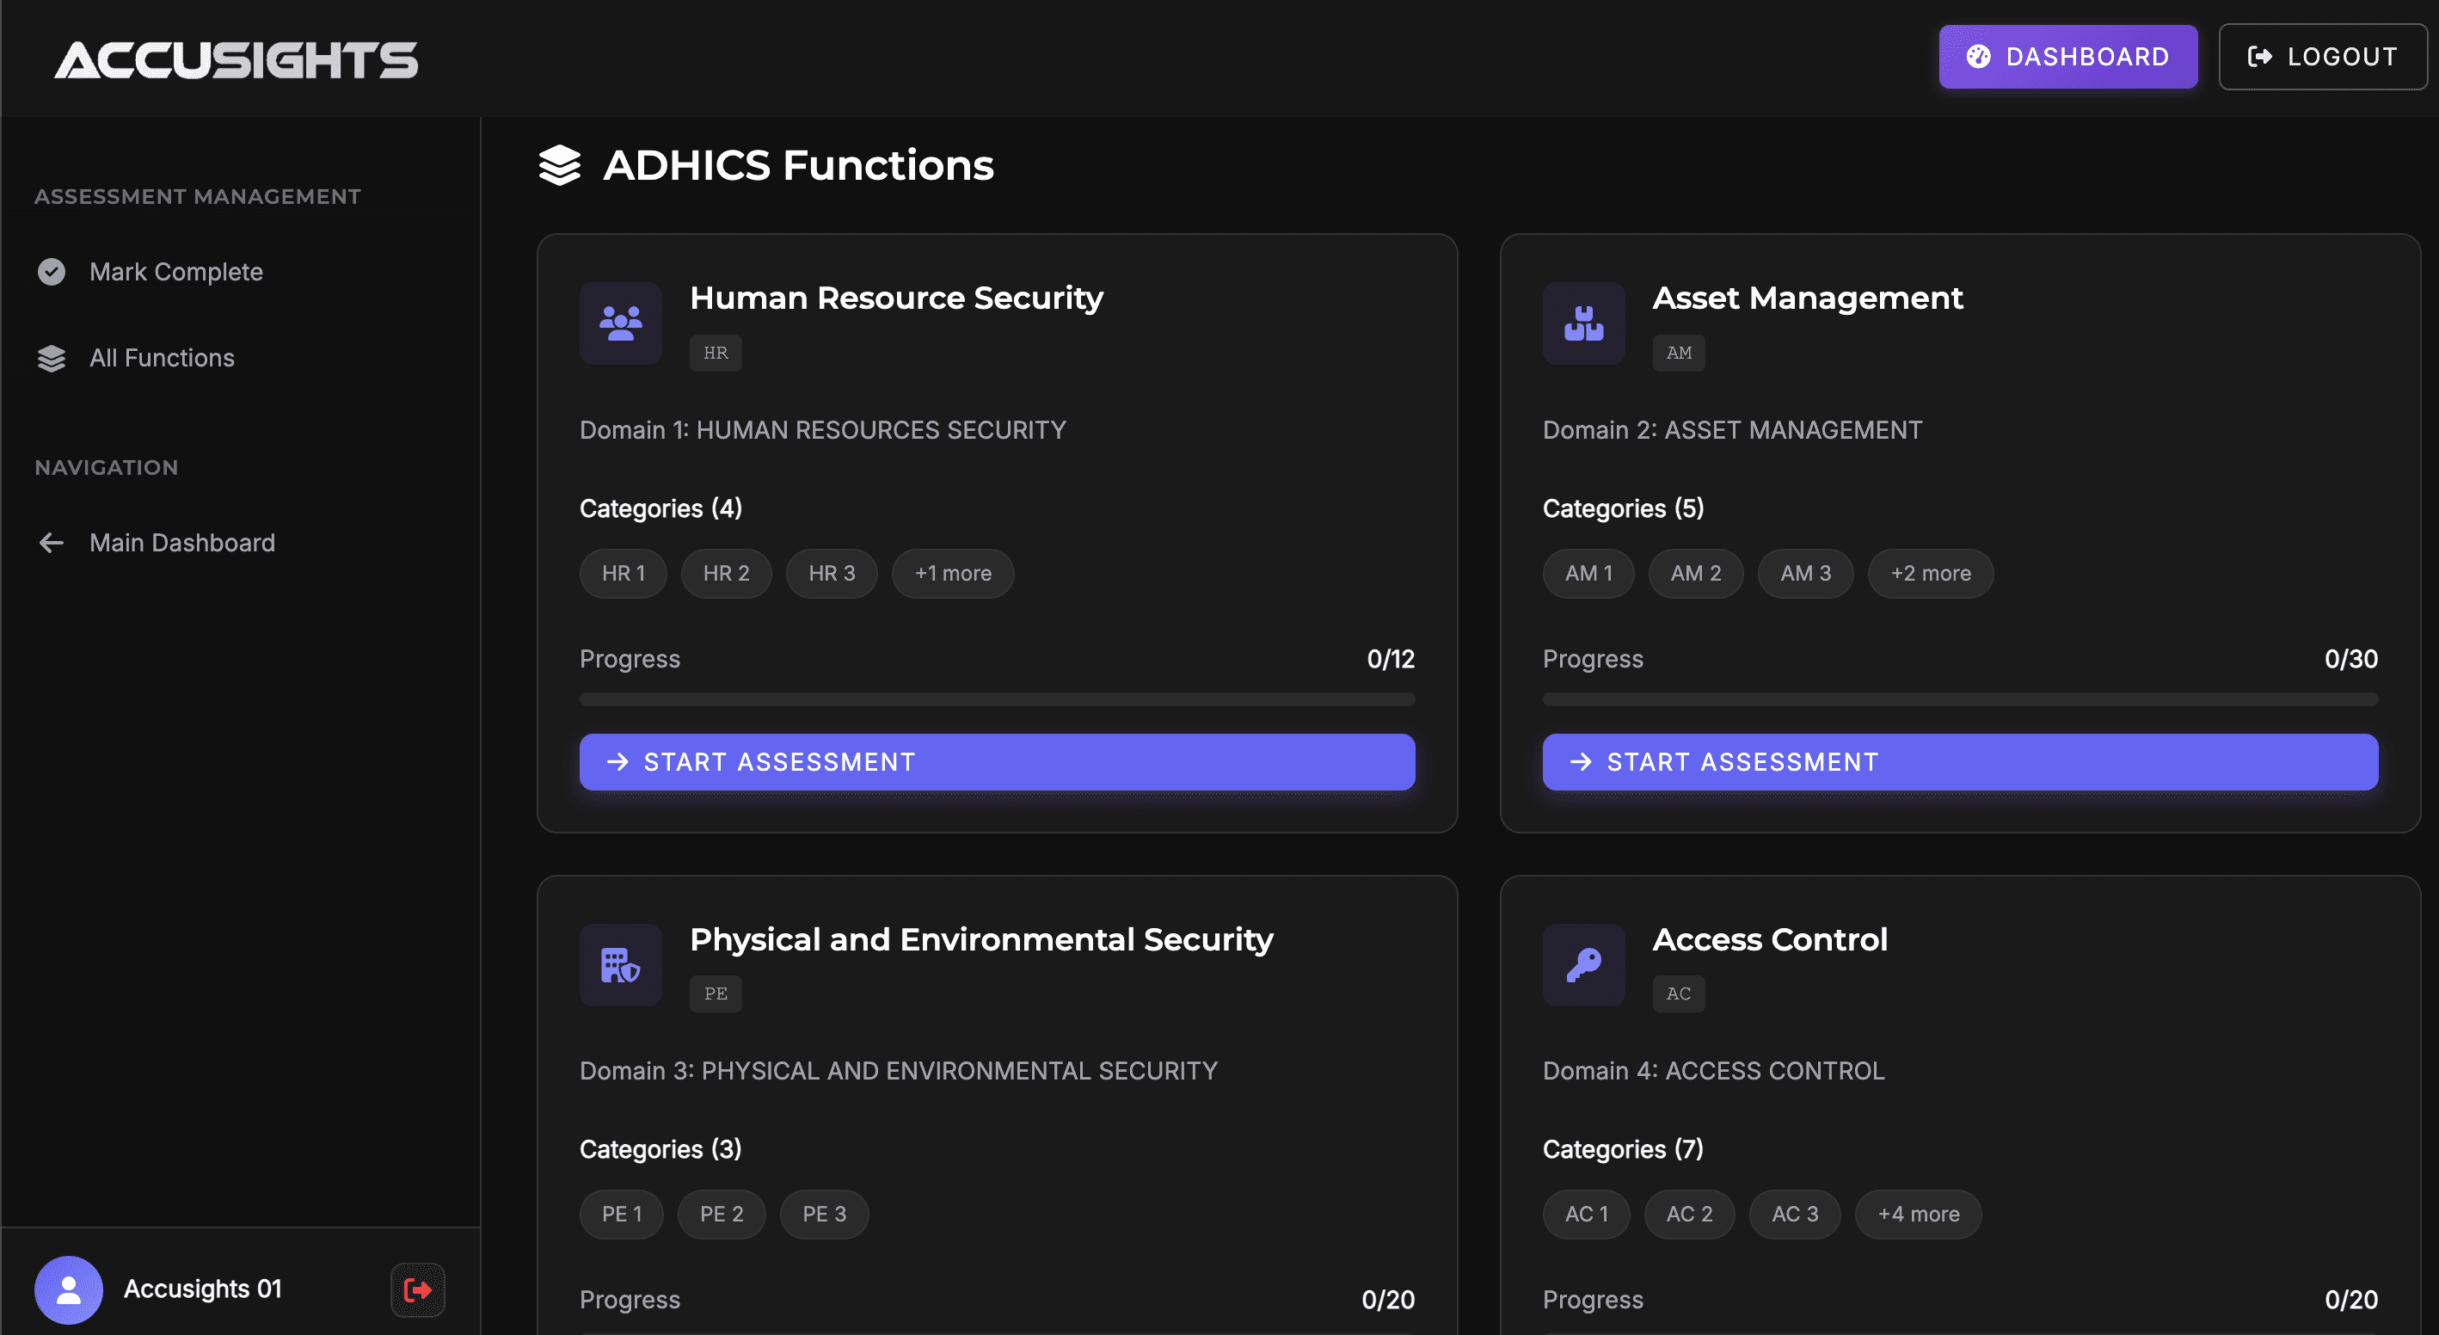Toggle the PE 1 category chip

point(621,1214)
